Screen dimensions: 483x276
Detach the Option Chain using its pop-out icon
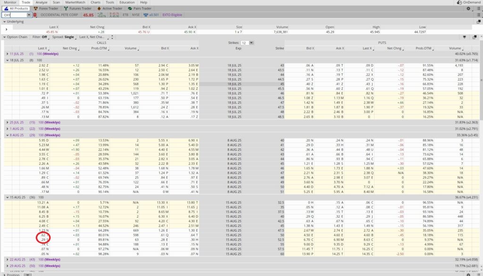point(474,36)
